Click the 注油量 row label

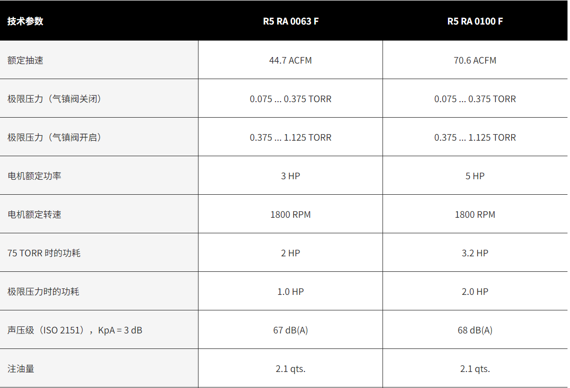[x=21, y=368]
